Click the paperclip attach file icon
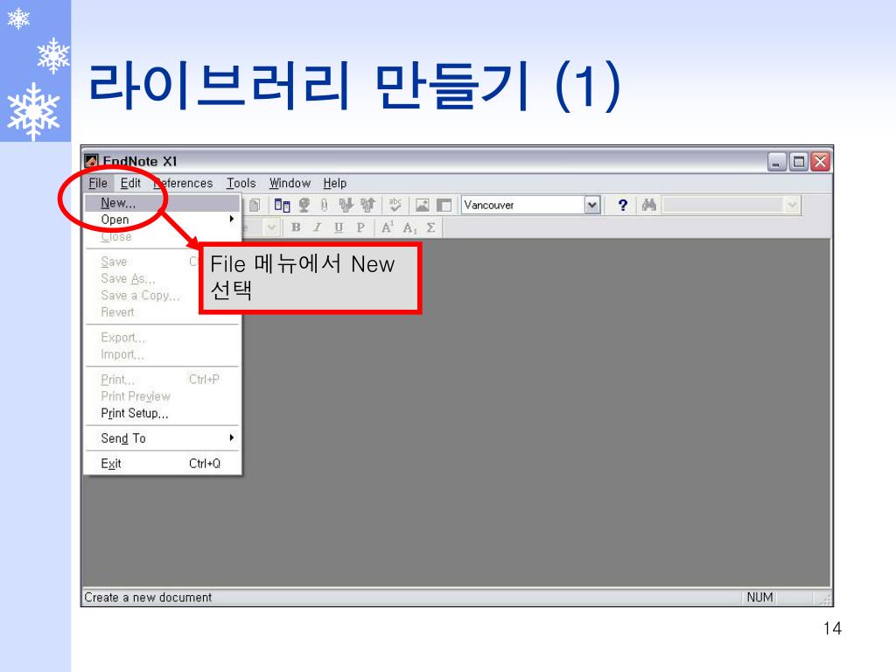The width and height of the screenshot is (896, 672). point(324,205)
